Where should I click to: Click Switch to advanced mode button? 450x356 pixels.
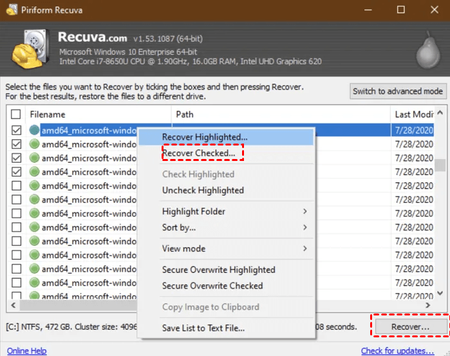tap(398, 91)
